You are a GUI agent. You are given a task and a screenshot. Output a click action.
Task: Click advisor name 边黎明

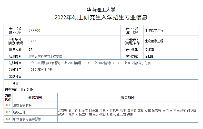(63, 110)
